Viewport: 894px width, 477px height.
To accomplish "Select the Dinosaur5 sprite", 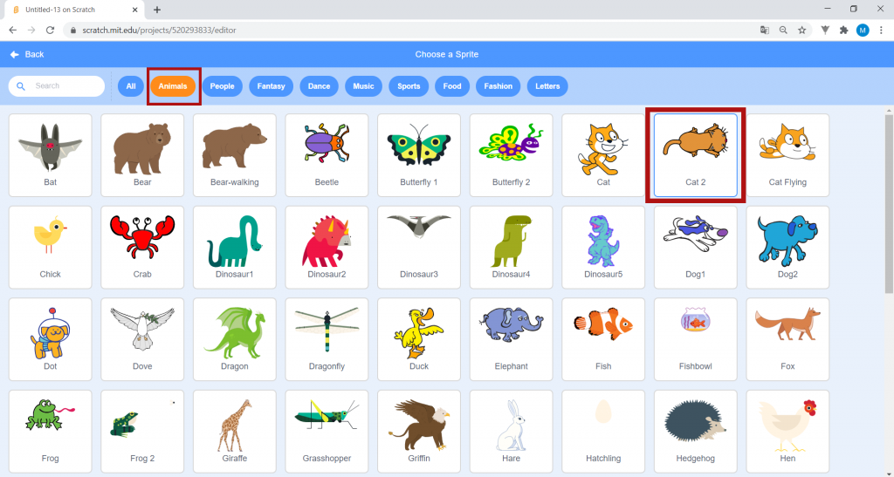I will [603, 248].
